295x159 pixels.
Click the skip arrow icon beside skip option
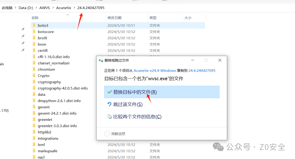click(x=110, y=104)
